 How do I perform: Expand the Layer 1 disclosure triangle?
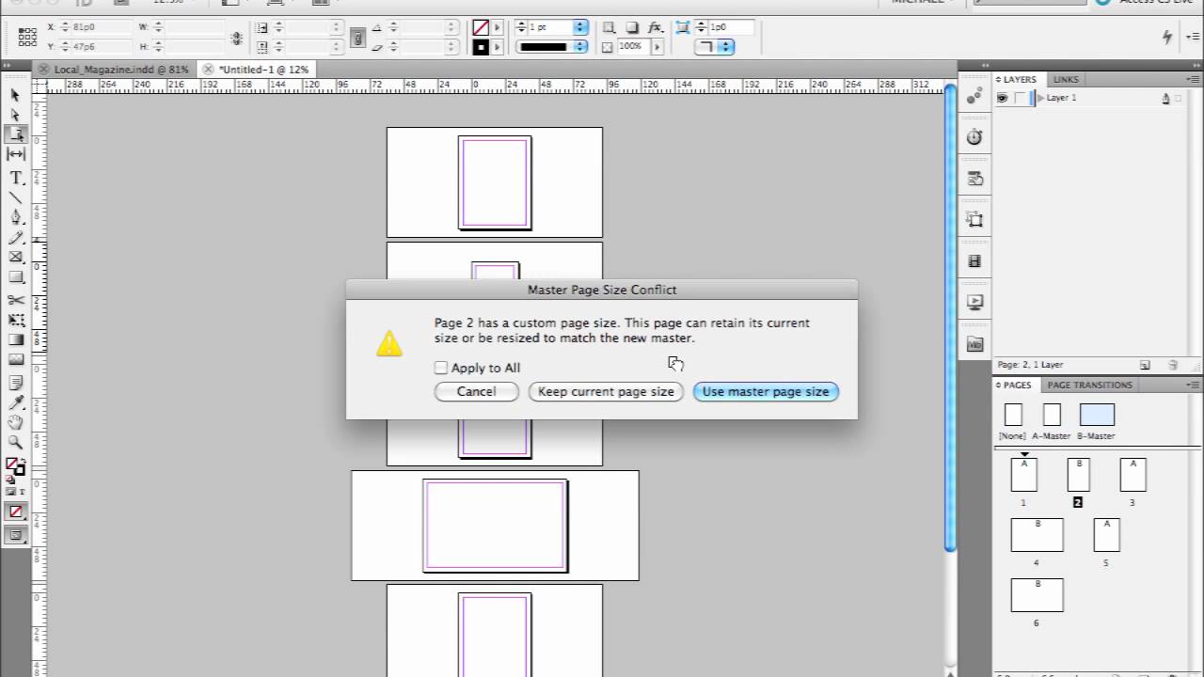1040,98
